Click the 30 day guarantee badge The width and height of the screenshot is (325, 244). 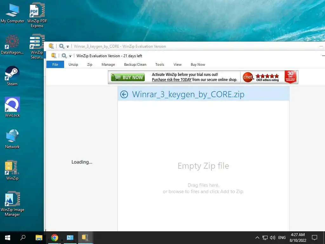point(290,77)
